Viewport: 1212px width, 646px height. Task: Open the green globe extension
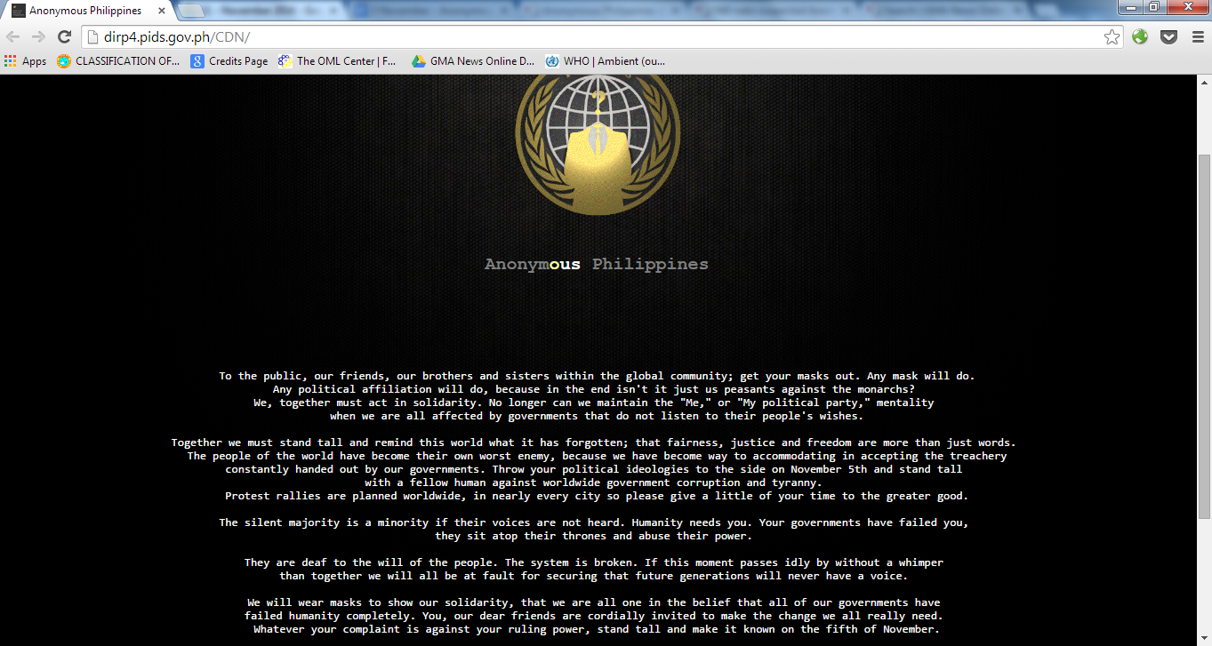pos(1140,36)
